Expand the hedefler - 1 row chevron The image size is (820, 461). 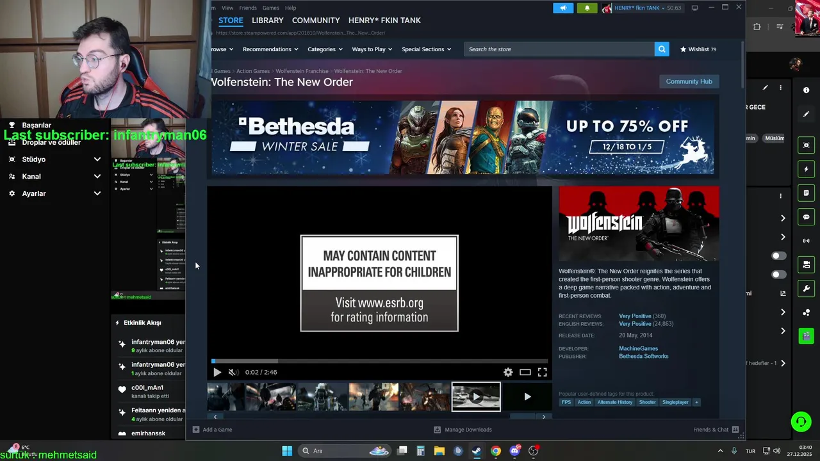783,363
